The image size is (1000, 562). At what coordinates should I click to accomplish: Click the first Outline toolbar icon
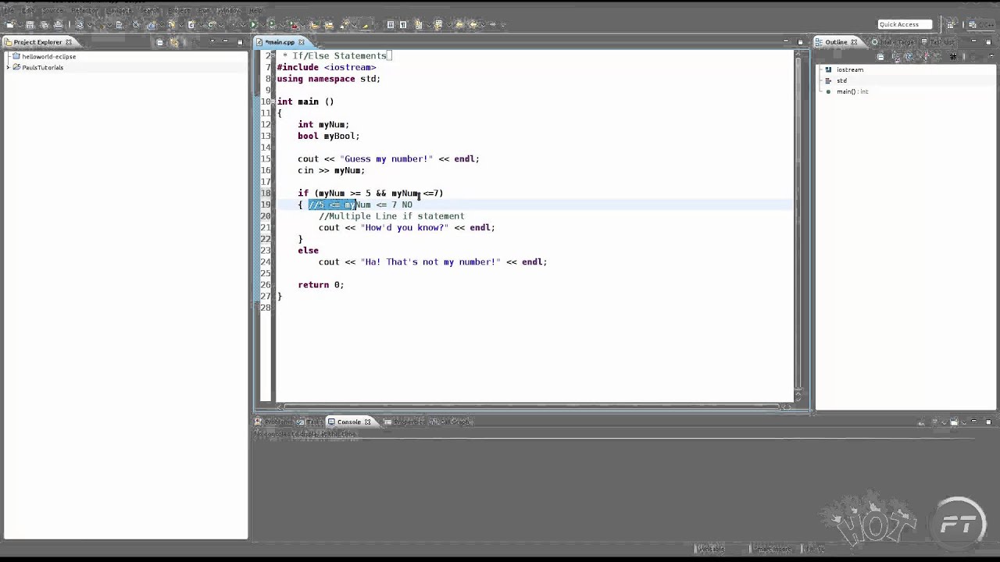880,57
